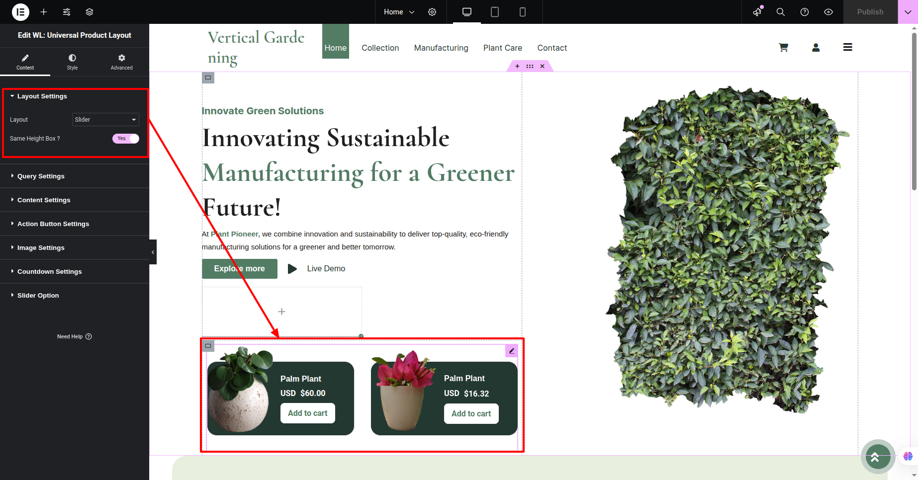Switch to the Advanced tab
Viewport: 918px width, 480px height.
click(x=121, y=62)
